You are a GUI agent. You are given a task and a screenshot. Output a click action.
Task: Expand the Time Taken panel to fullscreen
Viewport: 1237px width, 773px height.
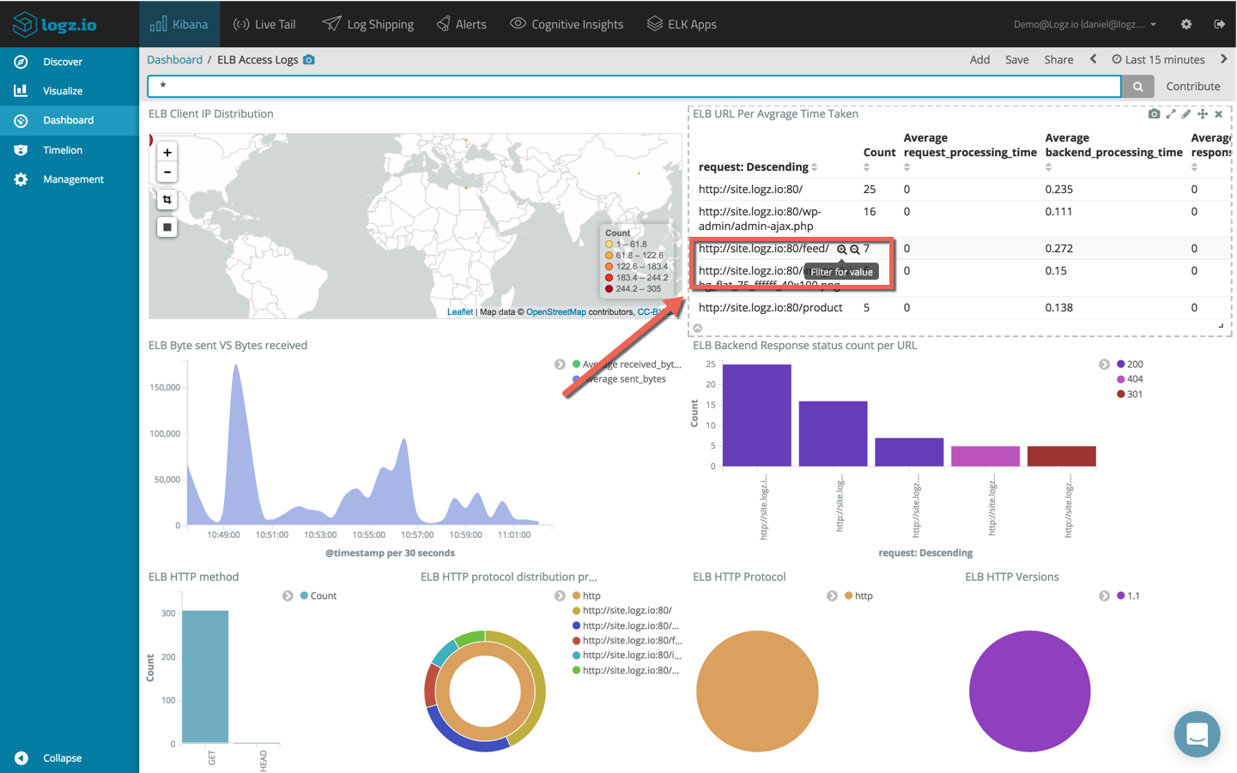pyautogui.click(x=1170, y=114)
